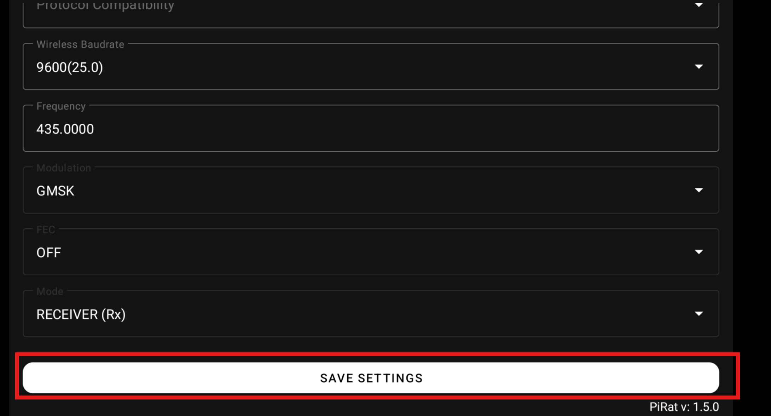Click the Mode dropdown arrow icon

[x=698, y=314]
